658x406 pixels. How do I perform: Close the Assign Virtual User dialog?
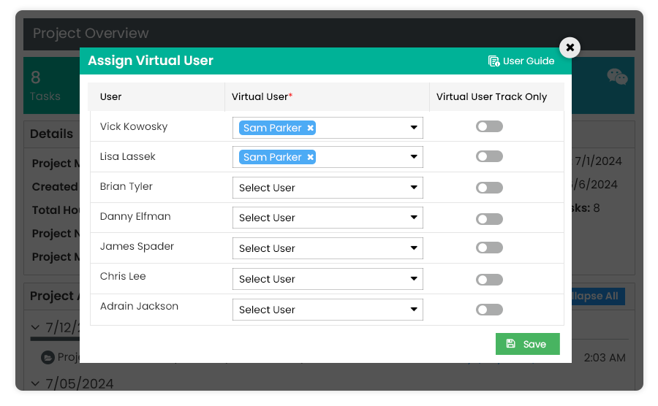click(570, 47)
